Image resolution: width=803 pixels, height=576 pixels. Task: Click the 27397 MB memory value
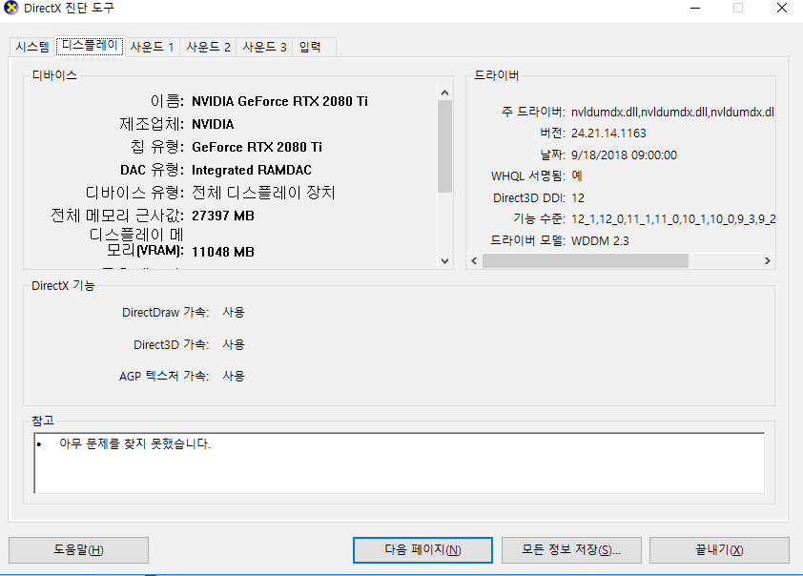[223, 216]
